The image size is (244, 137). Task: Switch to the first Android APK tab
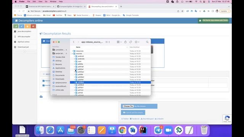pyautogui.click(x=40, y=6)
